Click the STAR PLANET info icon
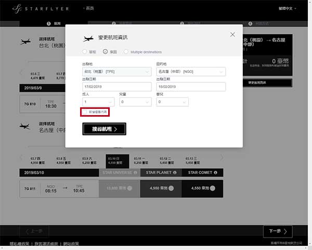The height and width of the screenshot is (250, 312). (175, 172)
